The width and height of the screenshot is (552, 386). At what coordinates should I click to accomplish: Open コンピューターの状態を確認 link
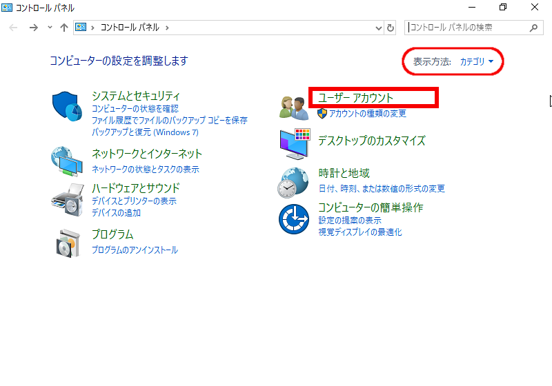coord(135,109)
